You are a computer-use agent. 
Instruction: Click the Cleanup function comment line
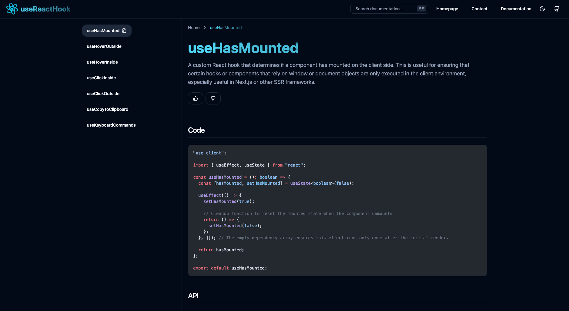[x=298, y=213]
